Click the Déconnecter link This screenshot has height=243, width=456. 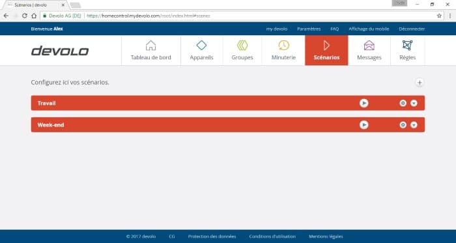tap(412, 29)
